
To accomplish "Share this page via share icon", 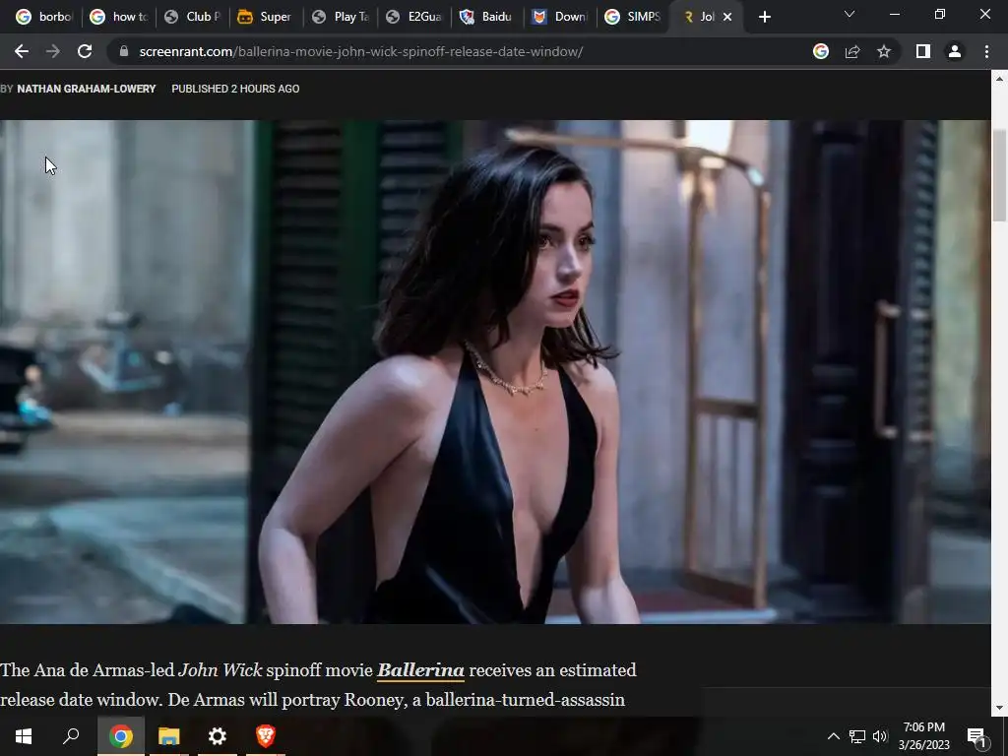I will click(852, 51).
